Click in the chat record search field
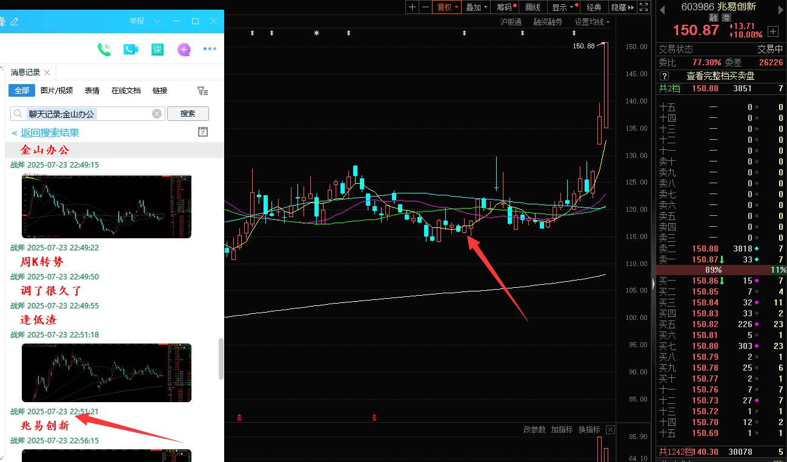787x462 pixels. point(88,114)
